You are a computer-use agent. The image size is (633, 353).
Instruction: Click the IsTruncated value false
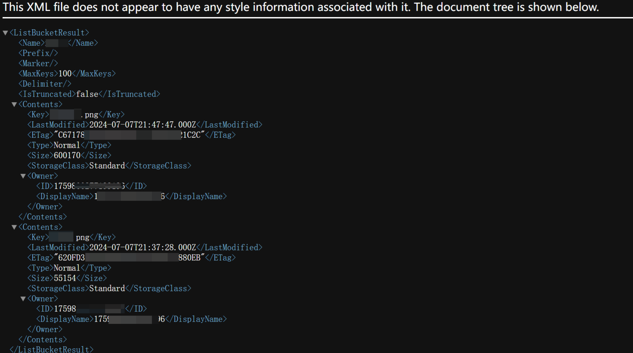coord(87,94)
